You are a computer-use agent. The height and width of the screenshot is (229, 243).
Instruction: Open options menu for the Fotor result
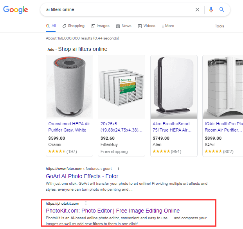pos(118,168)
